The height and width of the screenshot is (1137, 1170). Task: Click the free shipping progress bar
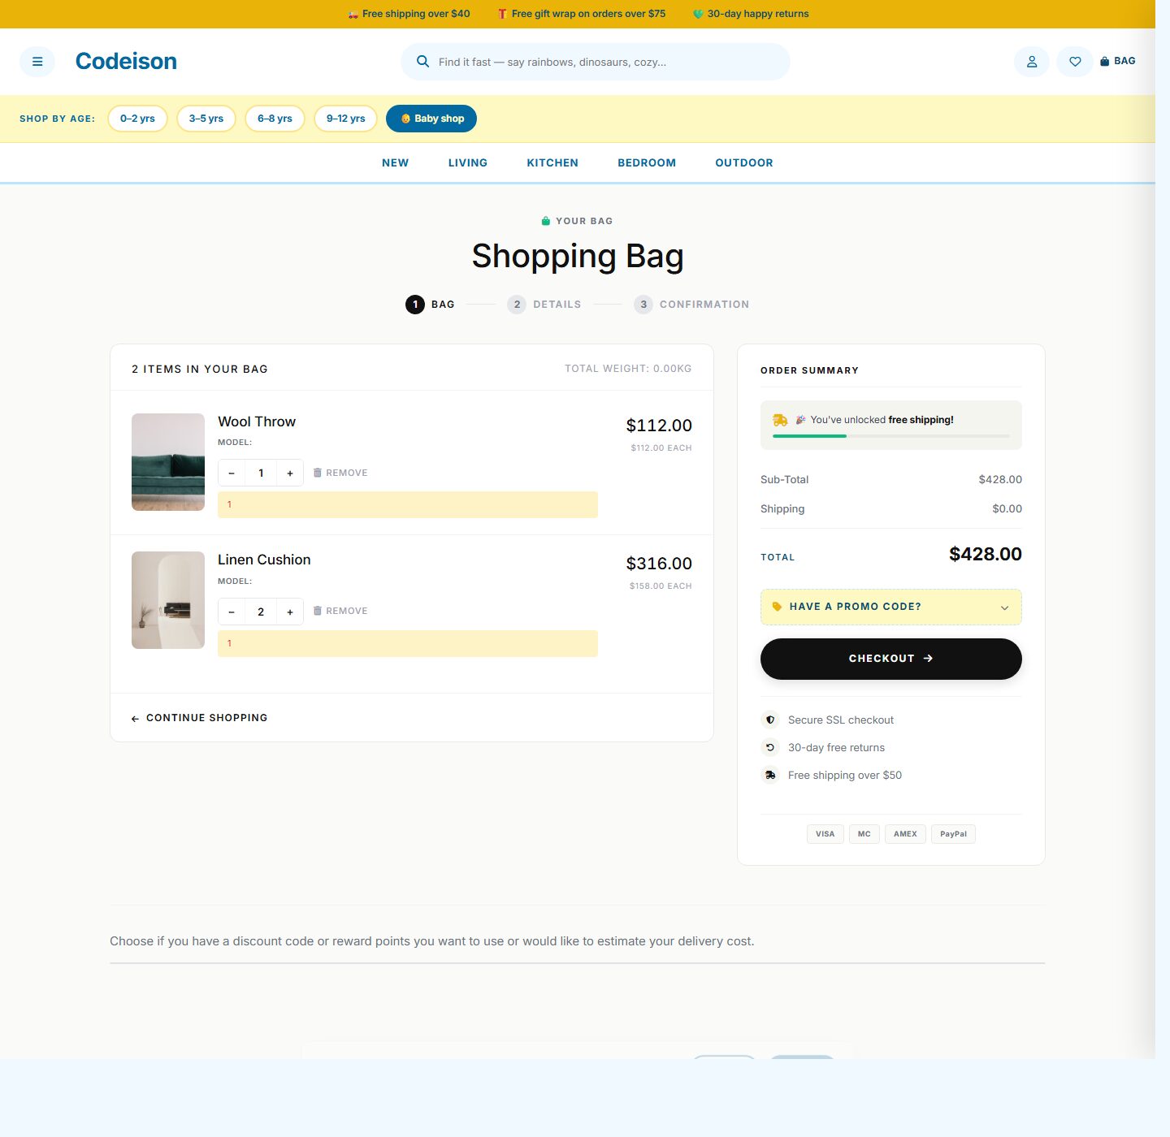click(891, 436)
